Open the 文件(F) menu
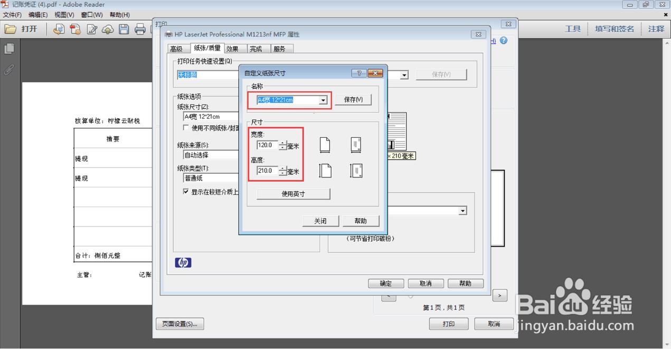 coord(12,15)
